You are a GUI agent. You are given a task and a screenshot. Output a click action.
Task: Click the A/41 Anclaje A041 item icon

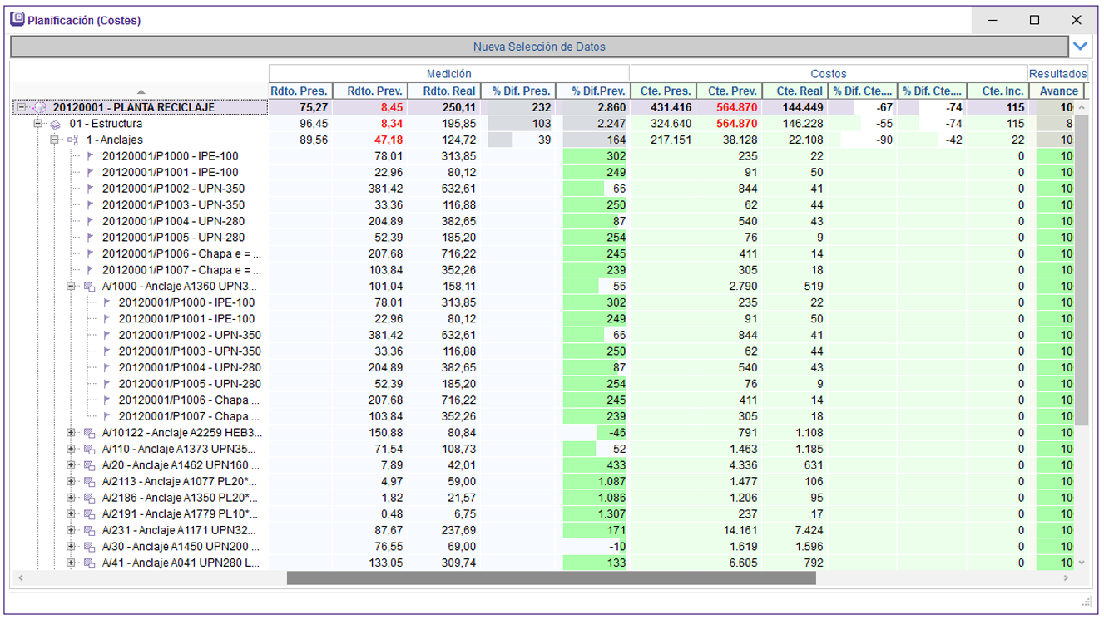coord(89,563)
